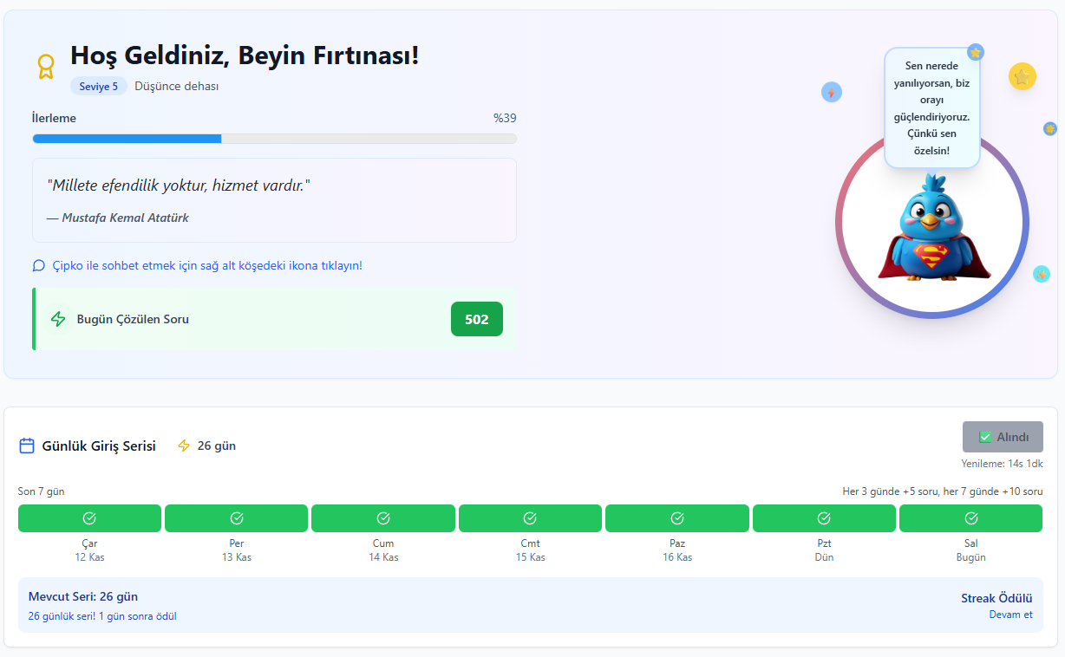Image resolution: width=1065 pixels, height=657 pixels.
Task: Click the Hoş Geldiniz, Beyin Fırtınası! heading
Action: point(245,55)
